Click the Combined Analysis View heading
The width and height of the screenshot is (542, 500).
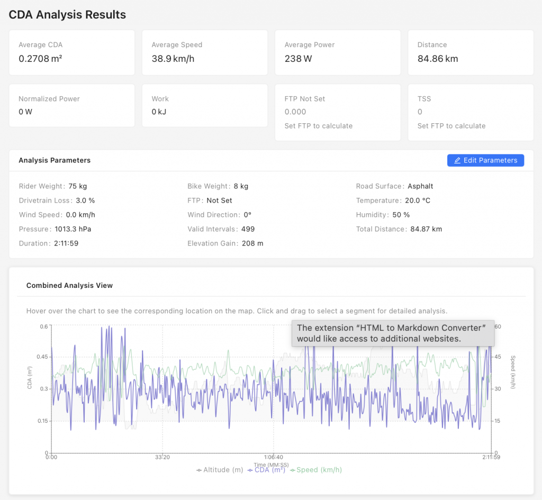pos(69,285)
